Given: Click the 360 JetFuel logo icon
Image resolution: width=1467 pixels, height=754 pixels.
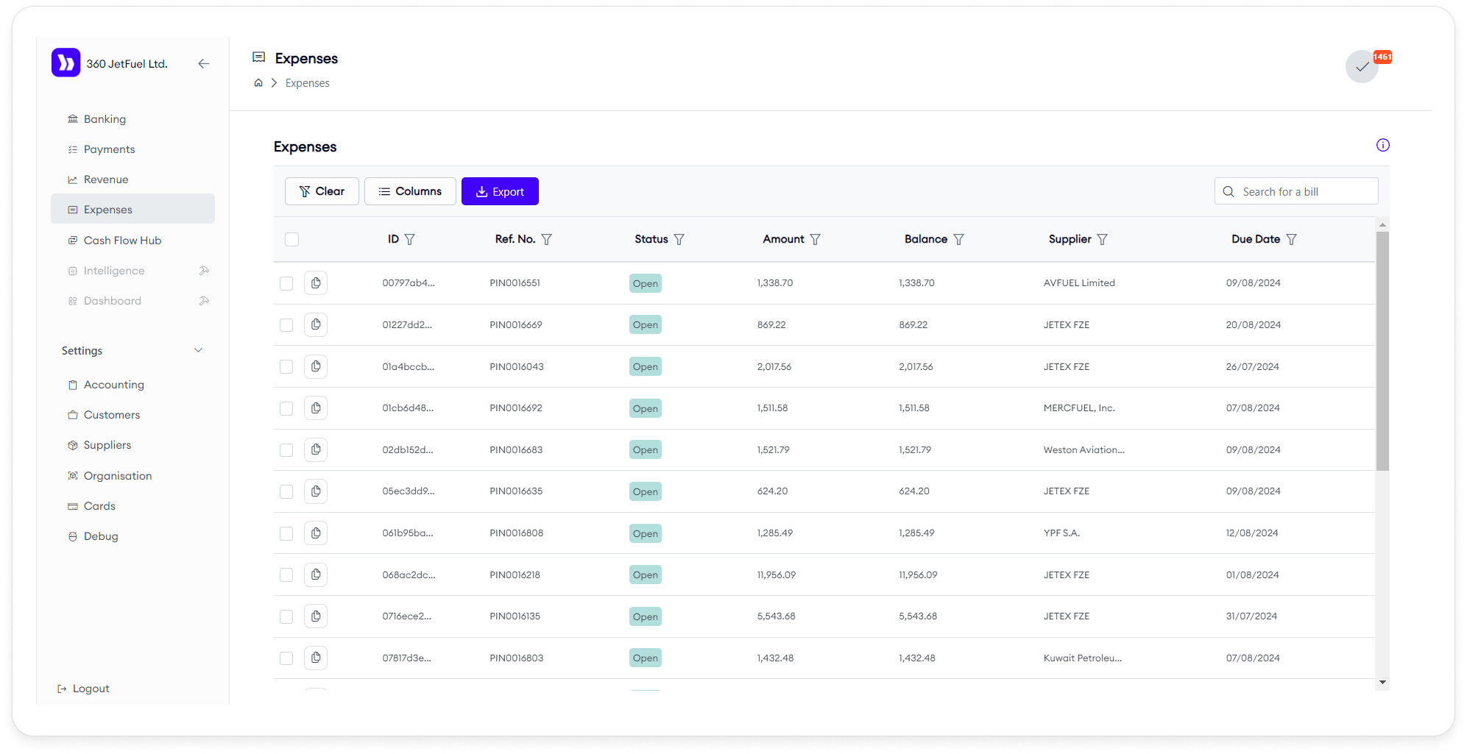Looking at the screenshot, I should 66,63.
